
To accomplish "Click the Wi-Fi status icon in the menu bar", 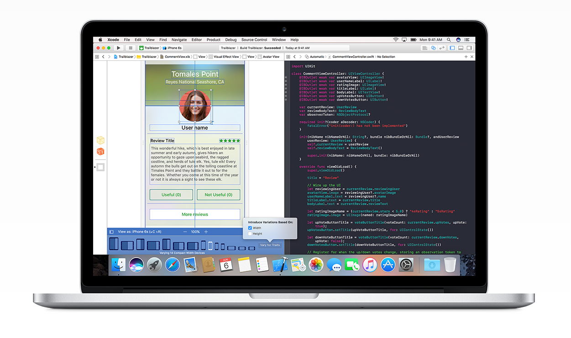I will pyautogui.click(x=396, y=40).
